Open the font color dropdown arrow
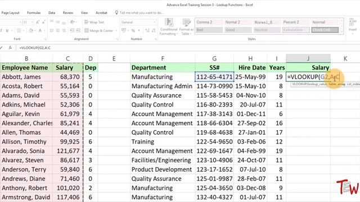Image resolution: width=360 pixels, height=202 pixels. click(44, 30)
